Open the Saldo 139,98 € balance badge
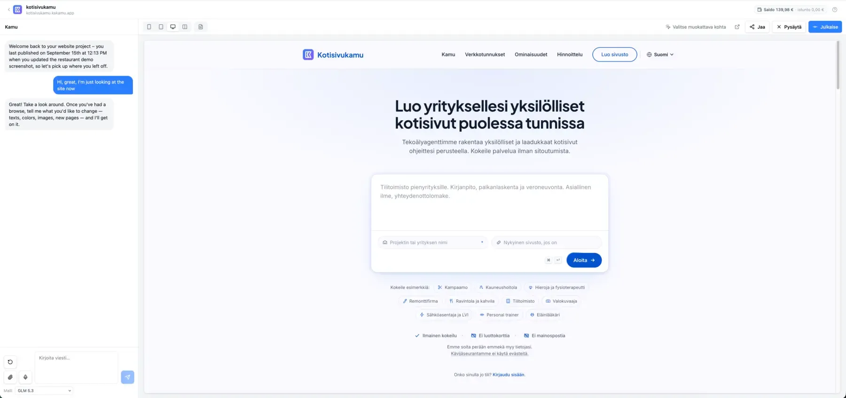The image size is (846, 398). coord(791,9)
